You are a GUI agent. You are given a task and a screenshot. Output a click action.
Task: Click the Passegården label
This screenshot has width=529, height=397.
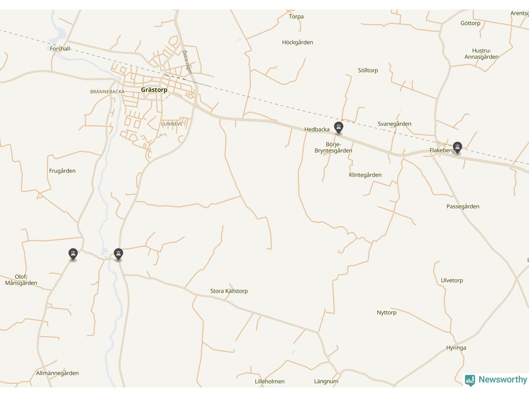pyautogui.click(x=463, y=206)
